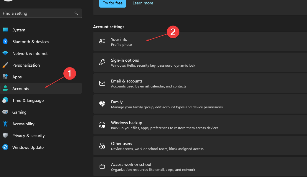Viewport: 307px width, 177px height.
Task: Click the Other users icon
Action: (x=102, y=146)
